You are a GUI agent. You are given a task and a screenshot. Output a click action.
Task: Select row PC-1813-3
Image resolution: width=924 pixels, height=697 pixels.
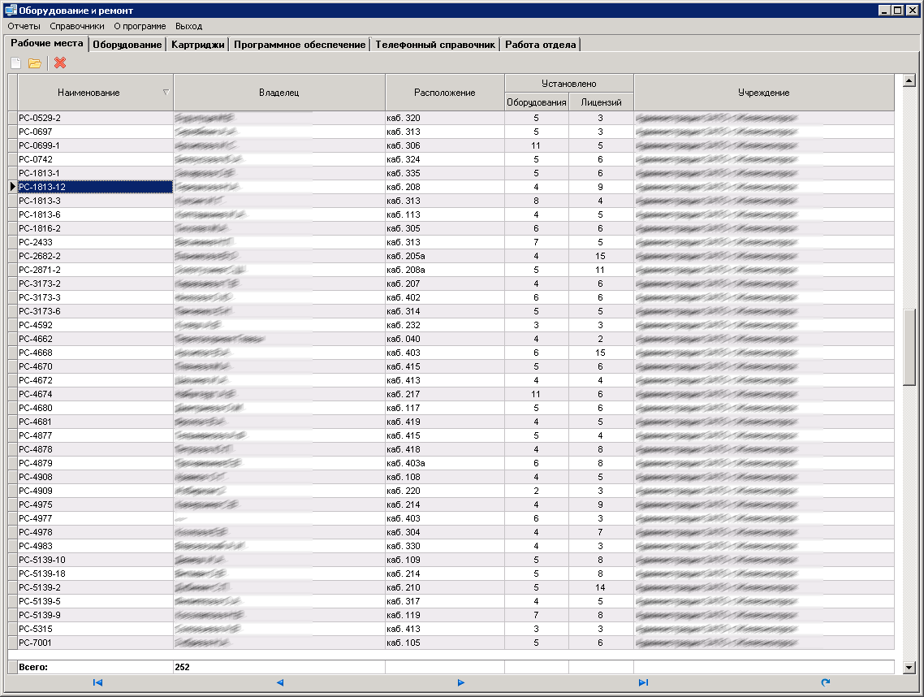[x=451, y=201]
